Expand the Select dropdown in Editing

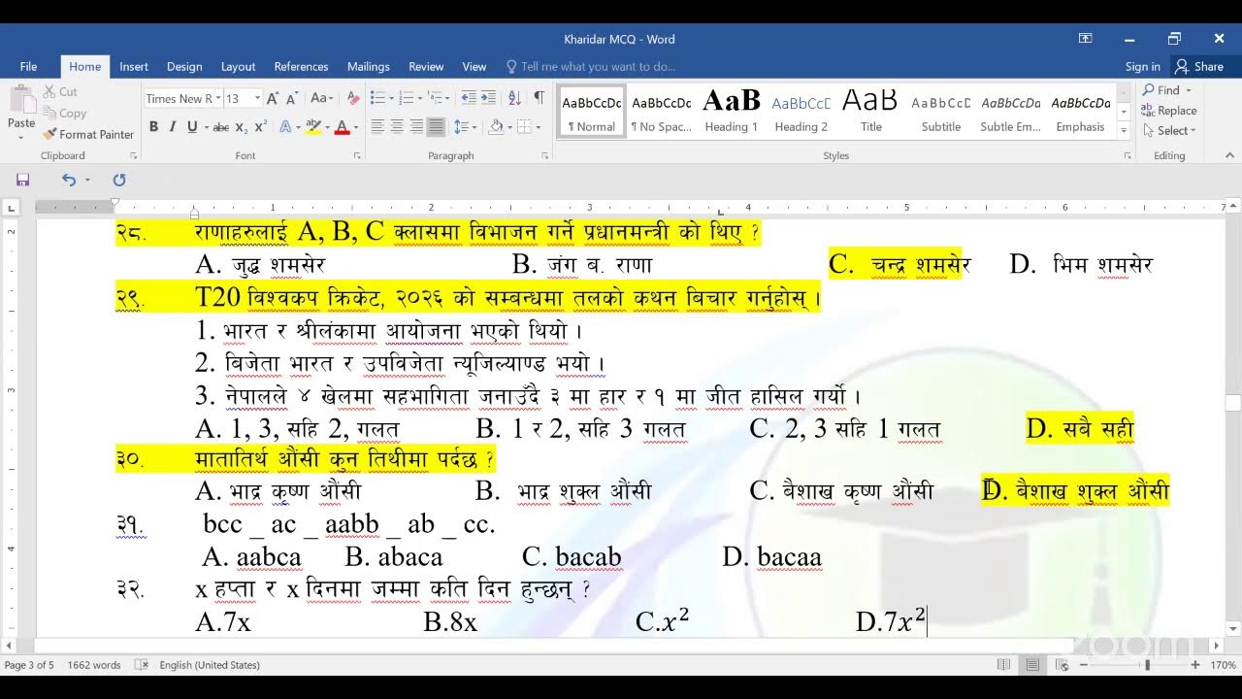(x=1193, y=131)
